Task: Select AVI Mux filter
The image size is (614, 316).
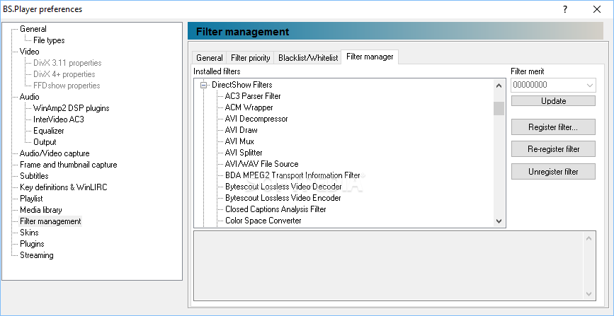Action: click(x=239, y=141)
